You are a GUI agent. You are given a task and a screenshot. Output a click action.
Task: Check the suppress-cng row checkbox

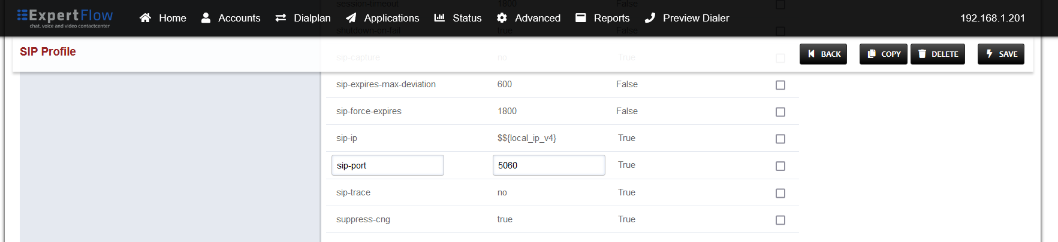tap(780, 220)
